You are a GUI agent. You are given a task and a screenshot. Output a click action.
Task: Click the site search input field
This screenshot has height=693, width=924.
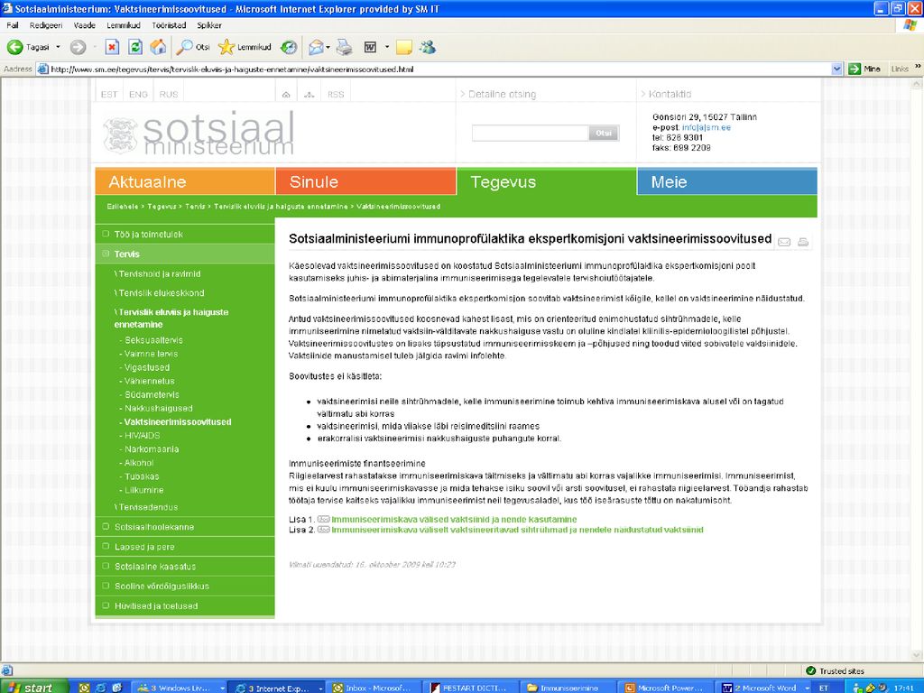point(531,134)
